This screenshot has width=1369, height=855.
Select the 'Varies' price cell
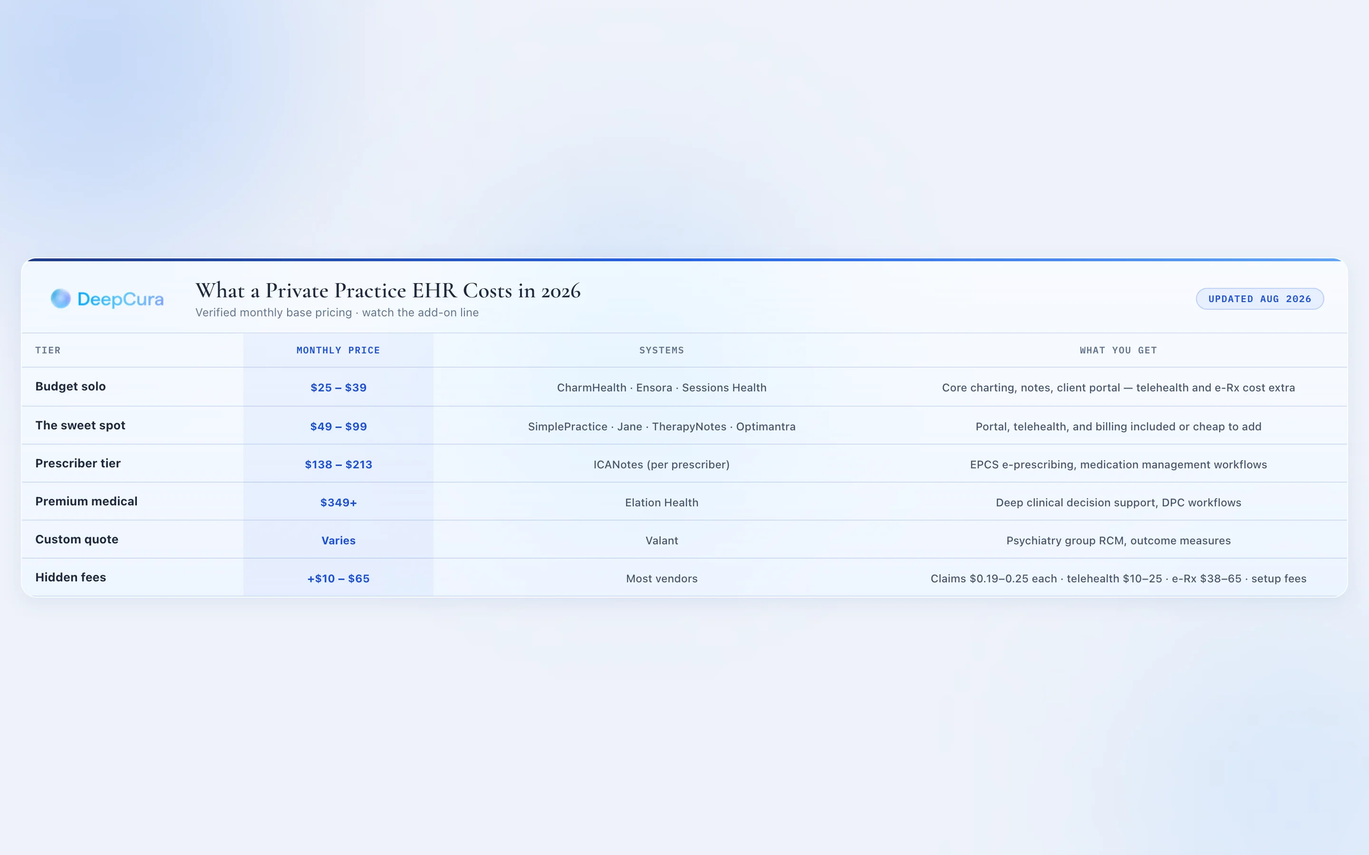click(338, 540)
